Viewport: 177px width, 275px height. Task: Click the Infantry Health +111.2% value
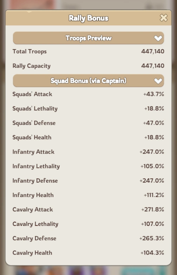click(154, 195)
